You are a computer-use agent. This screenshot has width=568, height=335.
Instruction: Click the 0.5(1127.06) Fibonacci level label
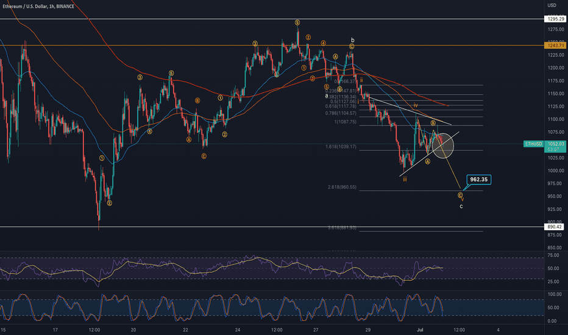click(x=343, y=102)
